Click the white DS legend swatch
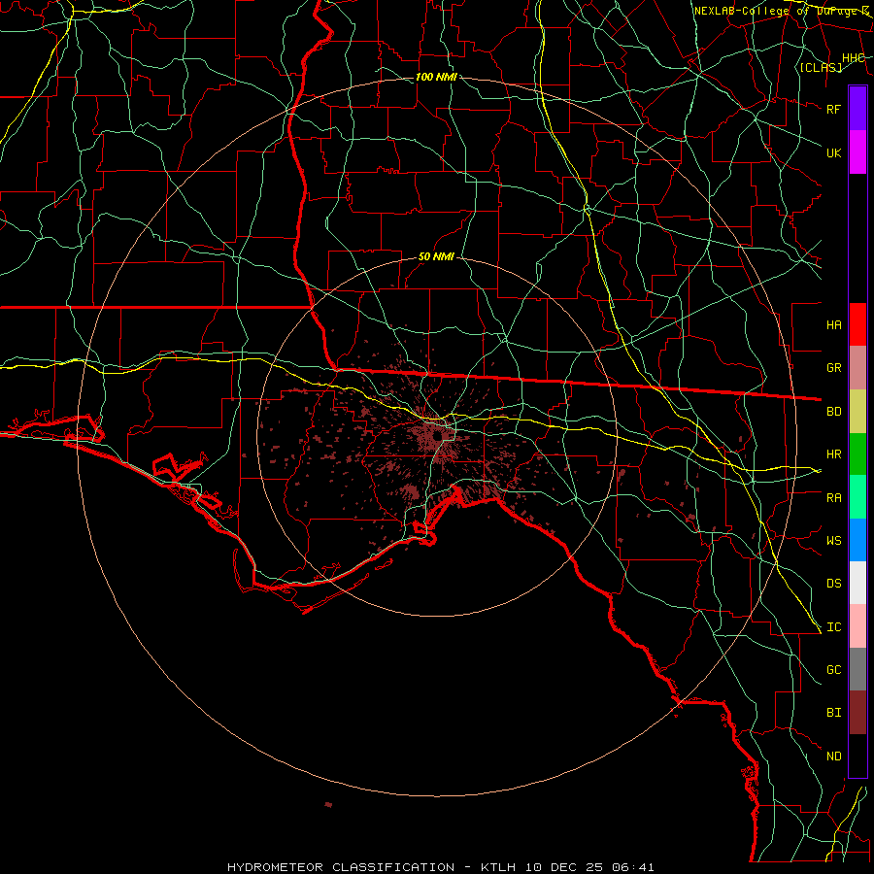This screenshot has height=874, width=874. [x=857, y=583]
